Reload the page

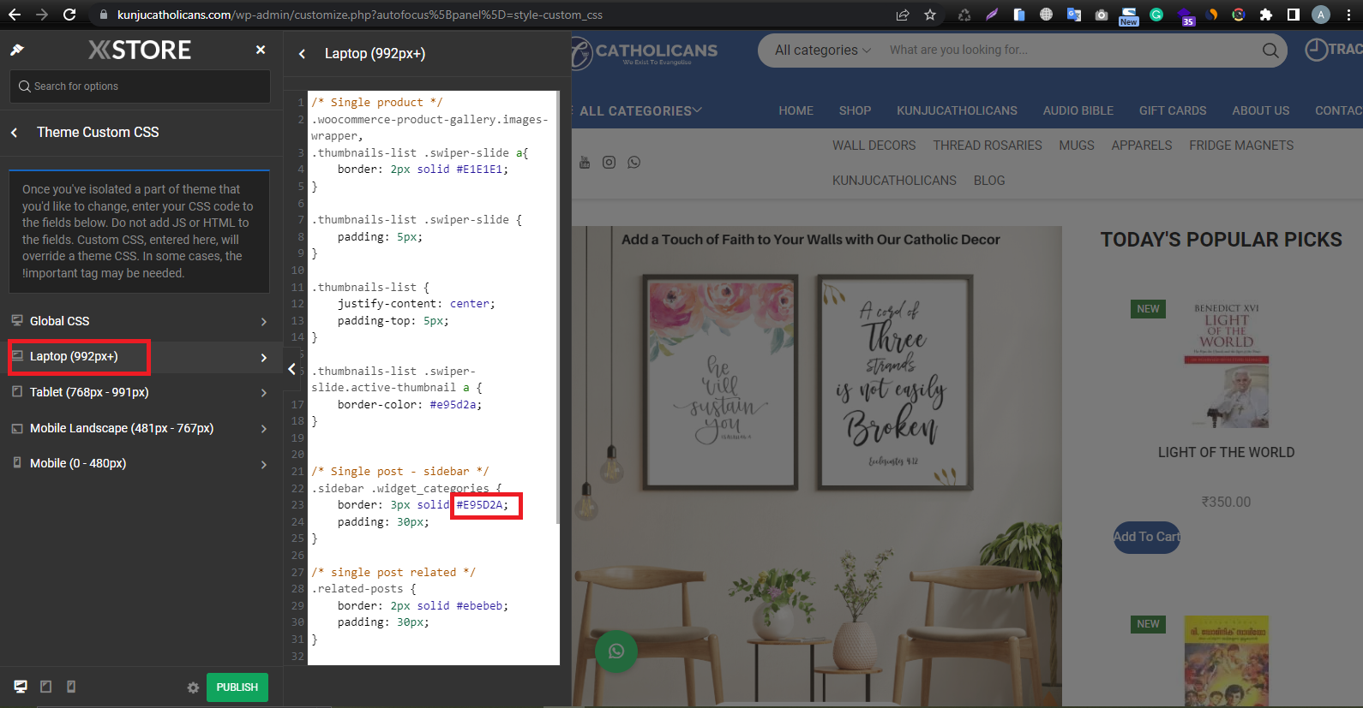click(70, 15)
